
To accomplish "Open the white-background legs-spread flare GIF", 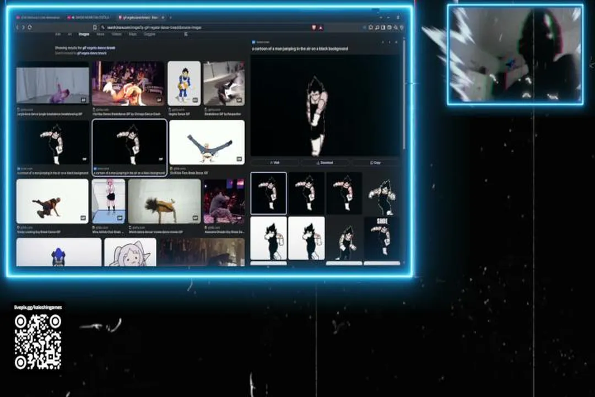I will pos(207,142).
